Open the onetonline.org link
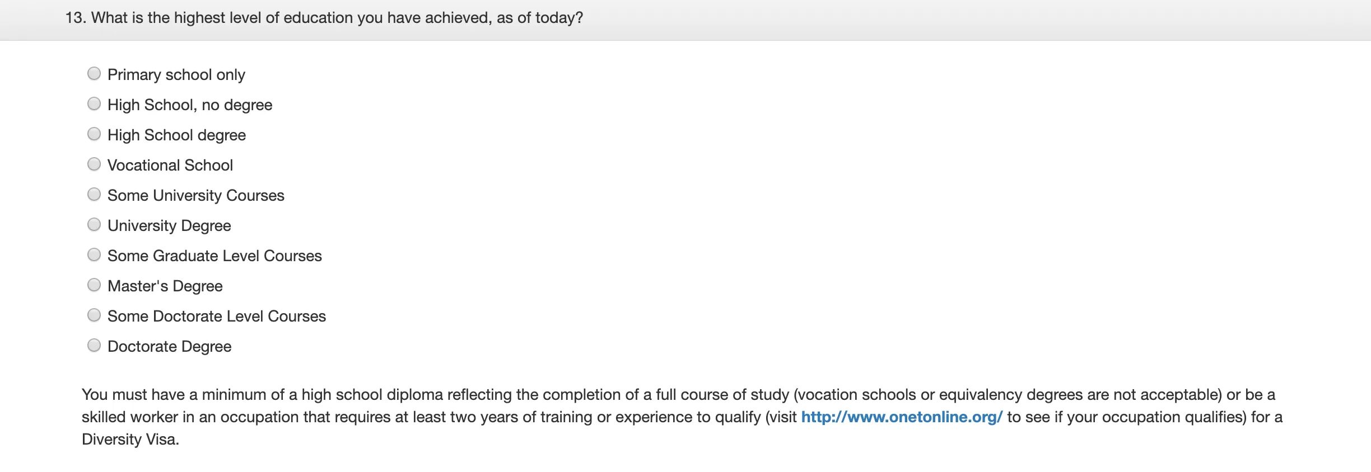 (901, 417)
